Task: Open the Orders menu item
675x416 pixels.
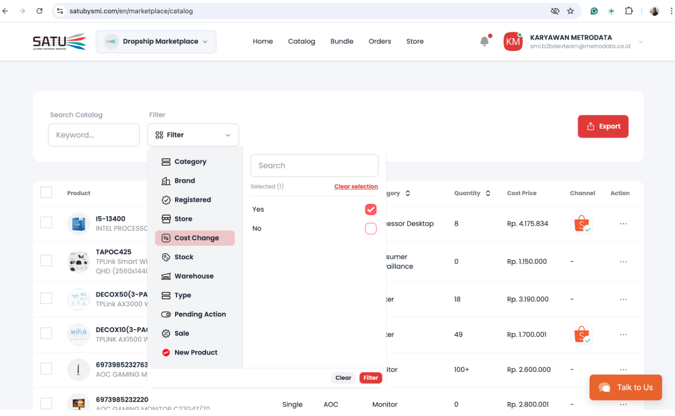Action: coord(379,41)
